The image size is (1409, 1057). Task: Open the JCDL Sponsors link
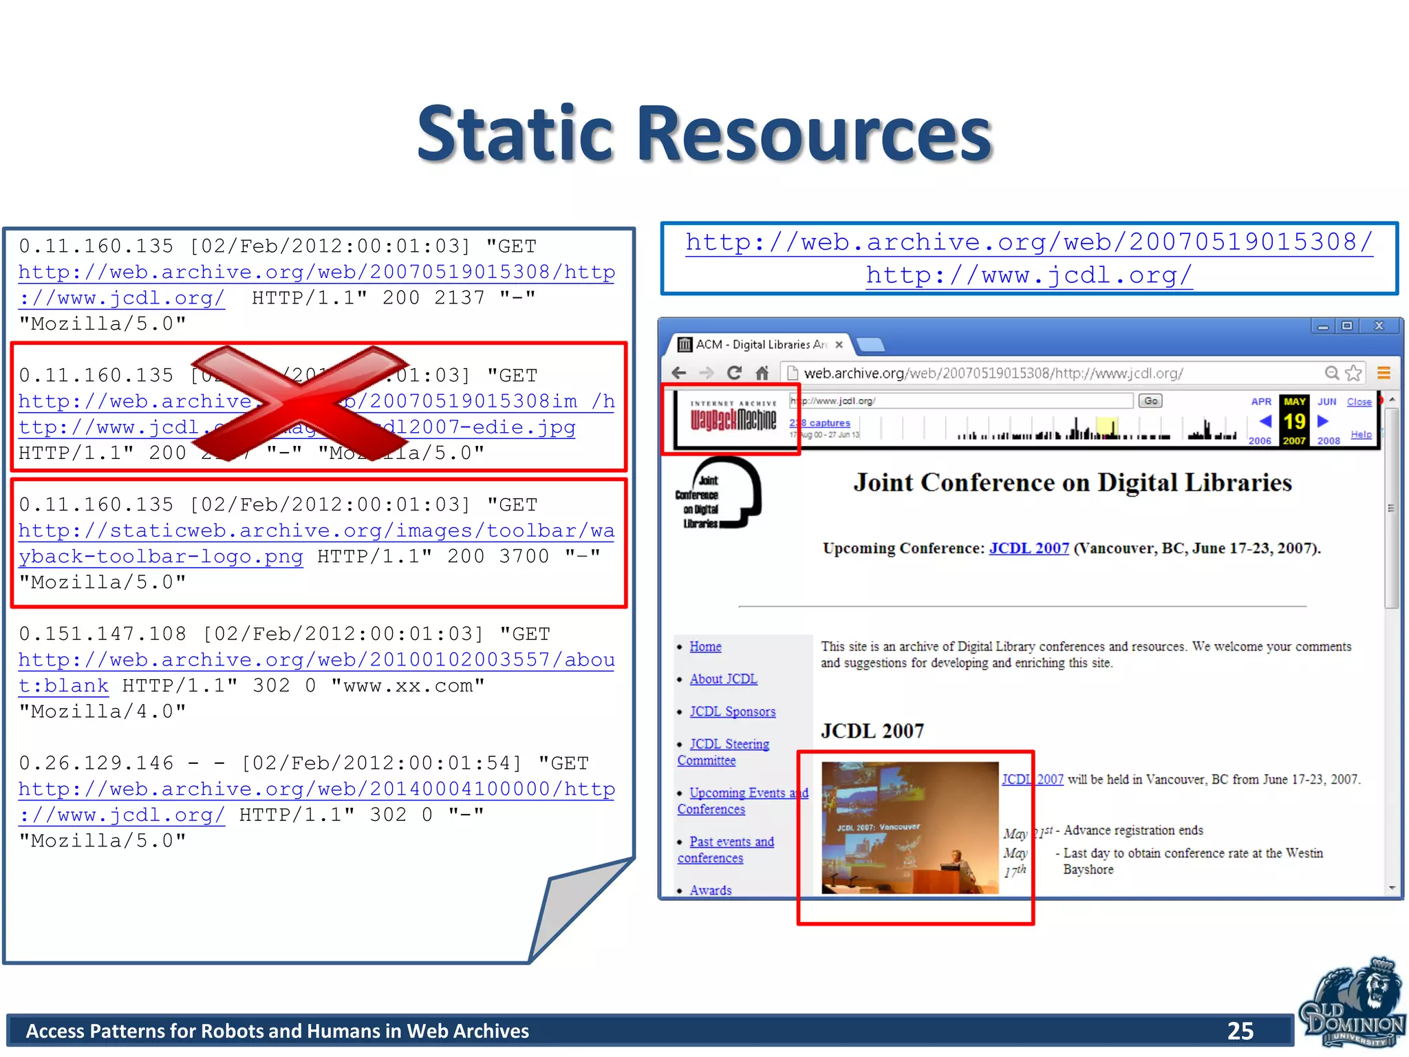point(732,712)
